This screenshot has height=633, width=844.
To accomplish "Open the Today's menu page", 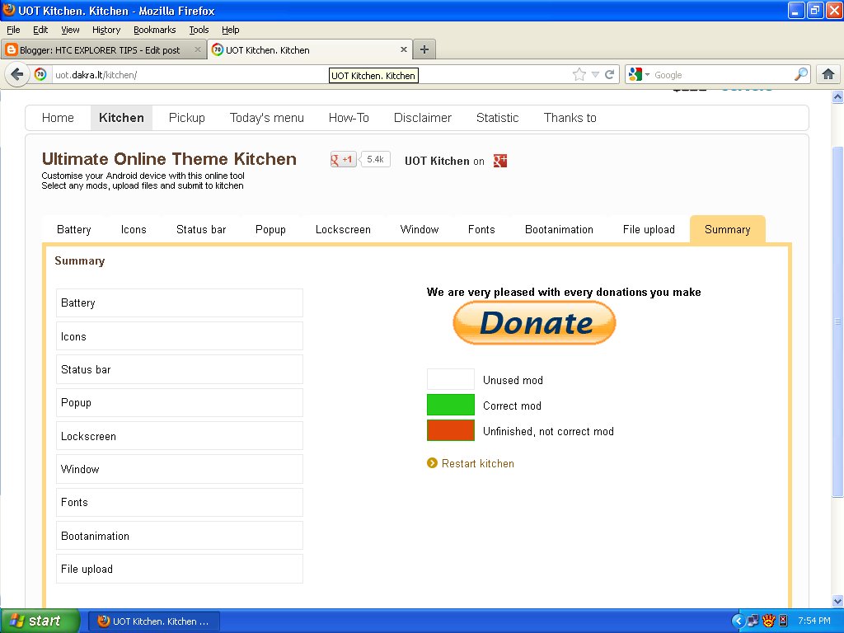I will (267, 118).
